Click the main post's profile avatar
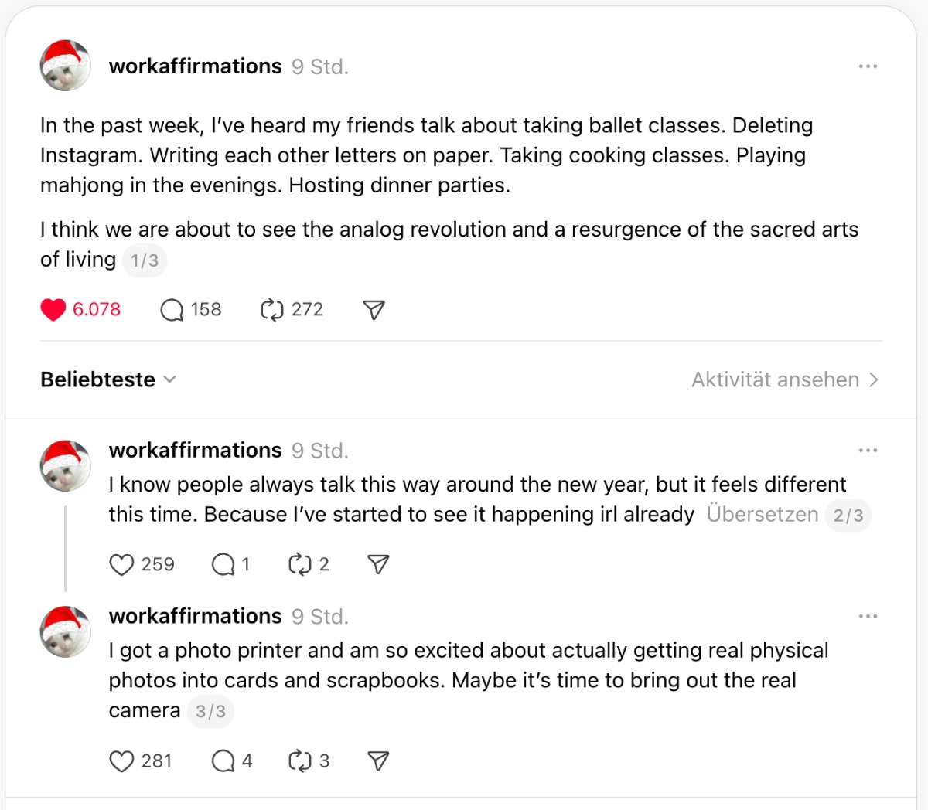 click(x=66, y=66)
